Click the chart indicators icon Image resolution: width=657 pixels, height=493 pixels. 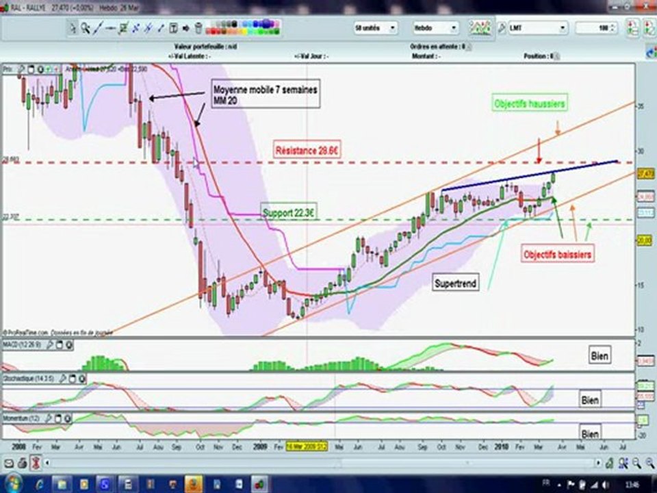[x=480, y=28]
